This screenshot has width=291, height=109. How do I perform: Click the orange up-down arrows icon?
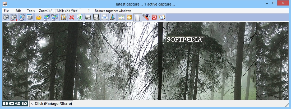[x=129, y=17]
